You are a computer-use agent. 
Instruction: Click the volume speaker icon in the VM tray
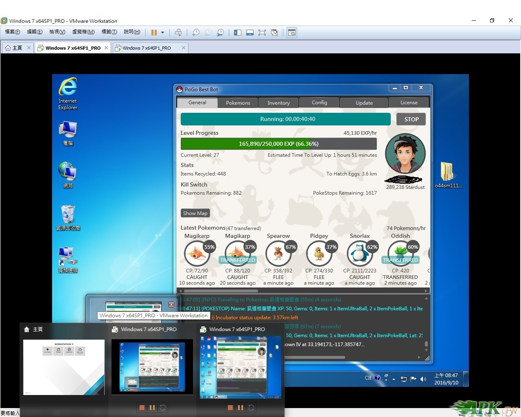(423, 379)
